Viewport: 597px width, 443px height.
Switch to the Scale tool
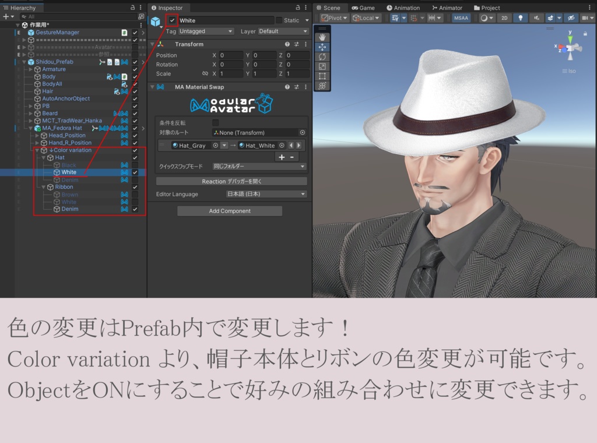pyautogui.click(x=323, y=65)
